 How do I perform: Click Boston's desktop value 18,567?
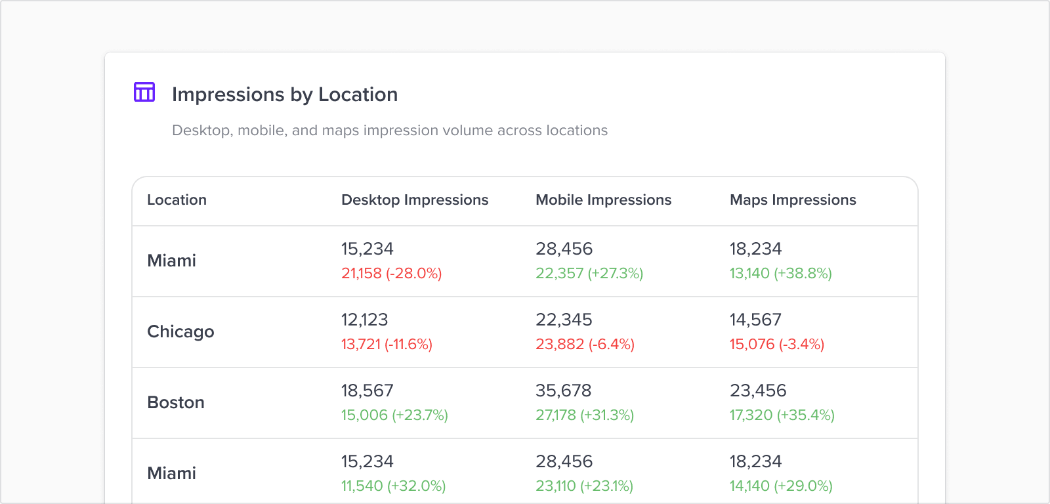(x=367, y=390)
